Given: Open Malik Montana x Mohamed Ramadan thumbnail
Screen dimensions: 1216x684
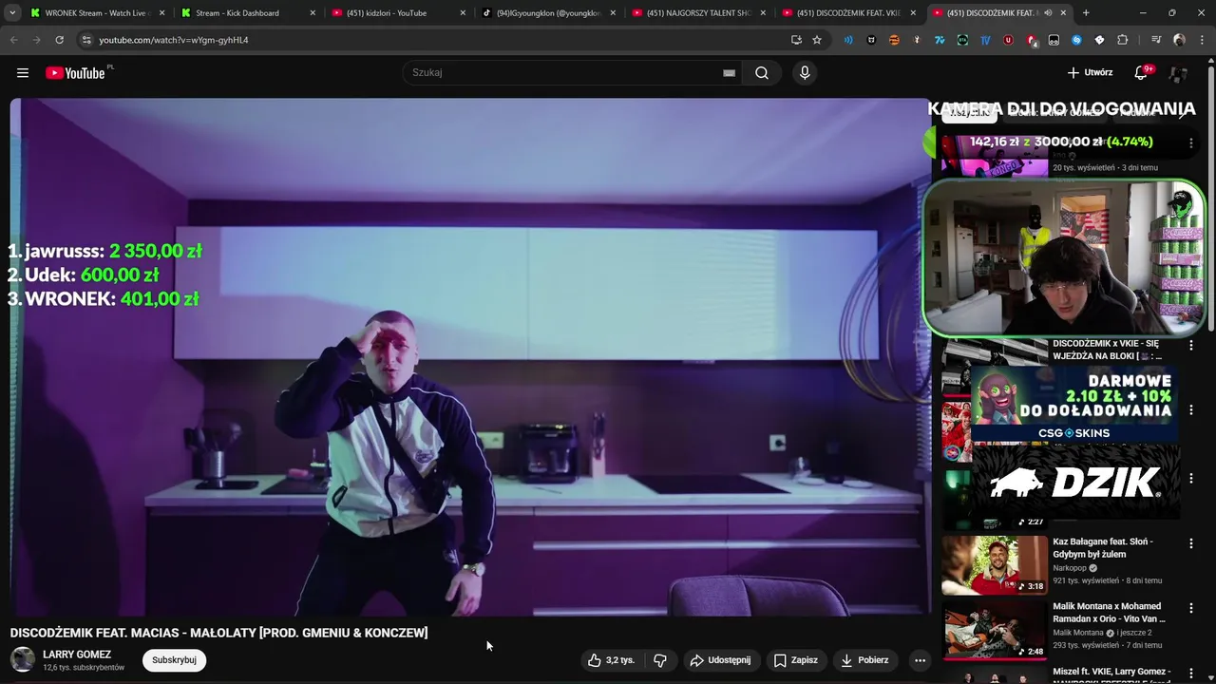Looking at the screenshot, I should [x=995, y=629].
